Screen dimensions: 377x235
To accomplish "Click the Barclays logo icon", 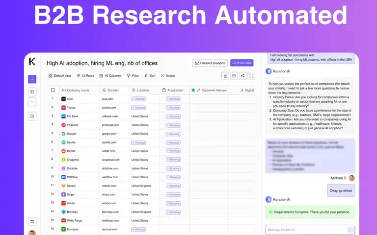I will point(63,211).
